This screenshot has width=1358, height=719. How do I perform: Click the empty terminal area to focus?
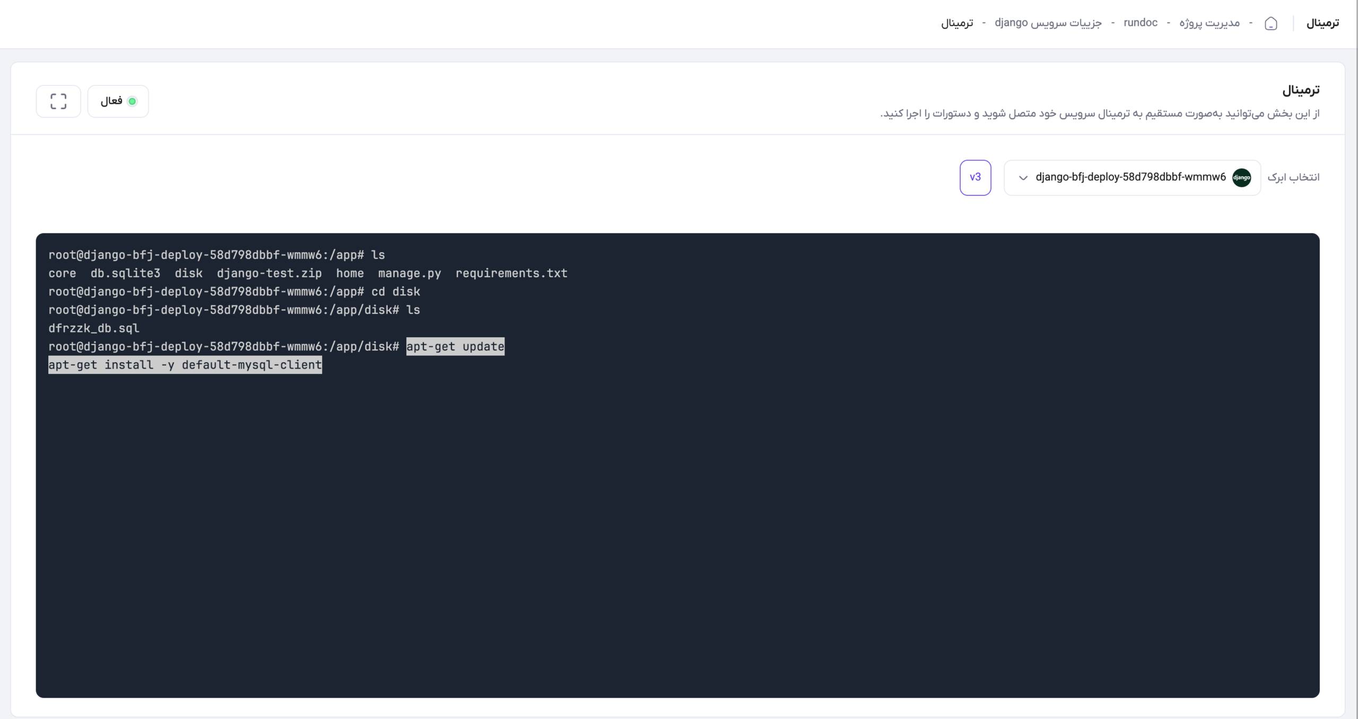coord(677,530)
